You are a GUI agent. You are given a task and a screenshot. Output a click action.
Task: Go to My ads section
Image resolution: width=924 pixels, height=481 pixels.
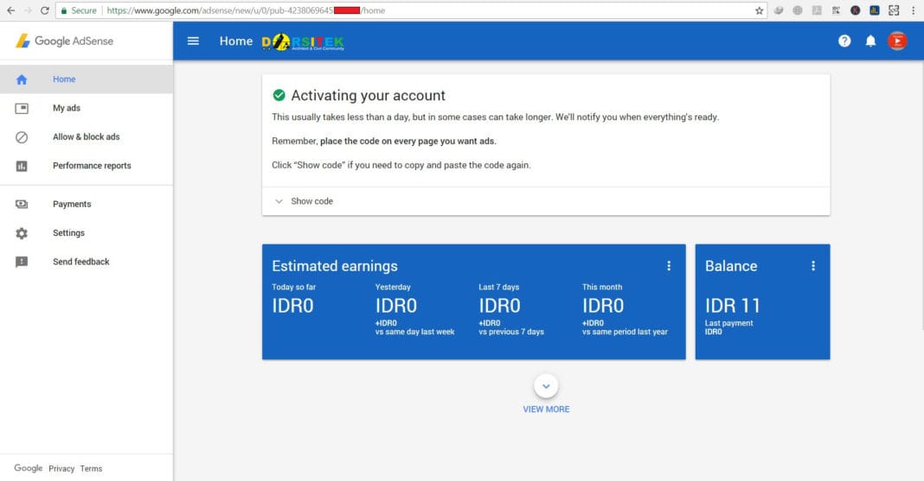[x=67, y=108]
